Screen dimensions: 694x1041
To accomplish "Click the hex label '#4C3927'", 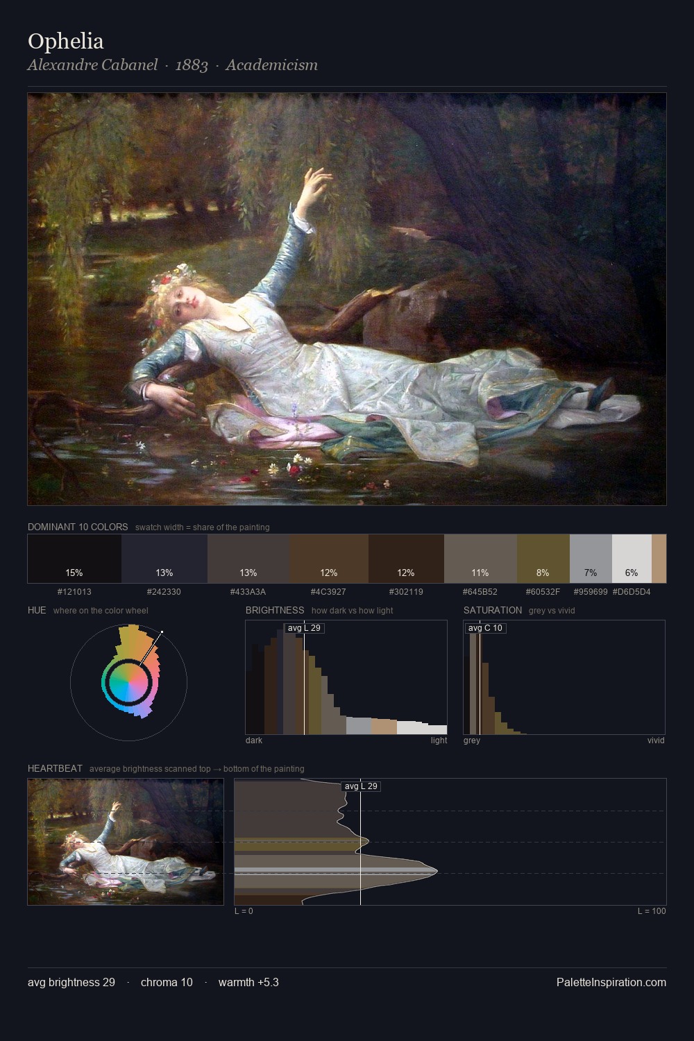I will (328, 592).
